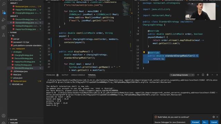
Task: Kill terminal with the trash icon
Action: pyautogui.click(x=208, y=75)
